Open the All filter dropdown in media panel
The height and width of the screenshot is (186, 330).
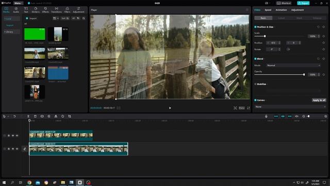click(76, 19)
